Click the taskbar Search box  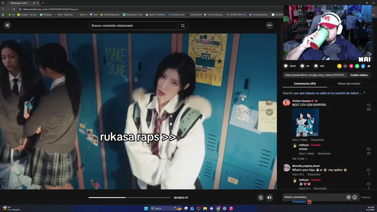[x=166, y=208]
